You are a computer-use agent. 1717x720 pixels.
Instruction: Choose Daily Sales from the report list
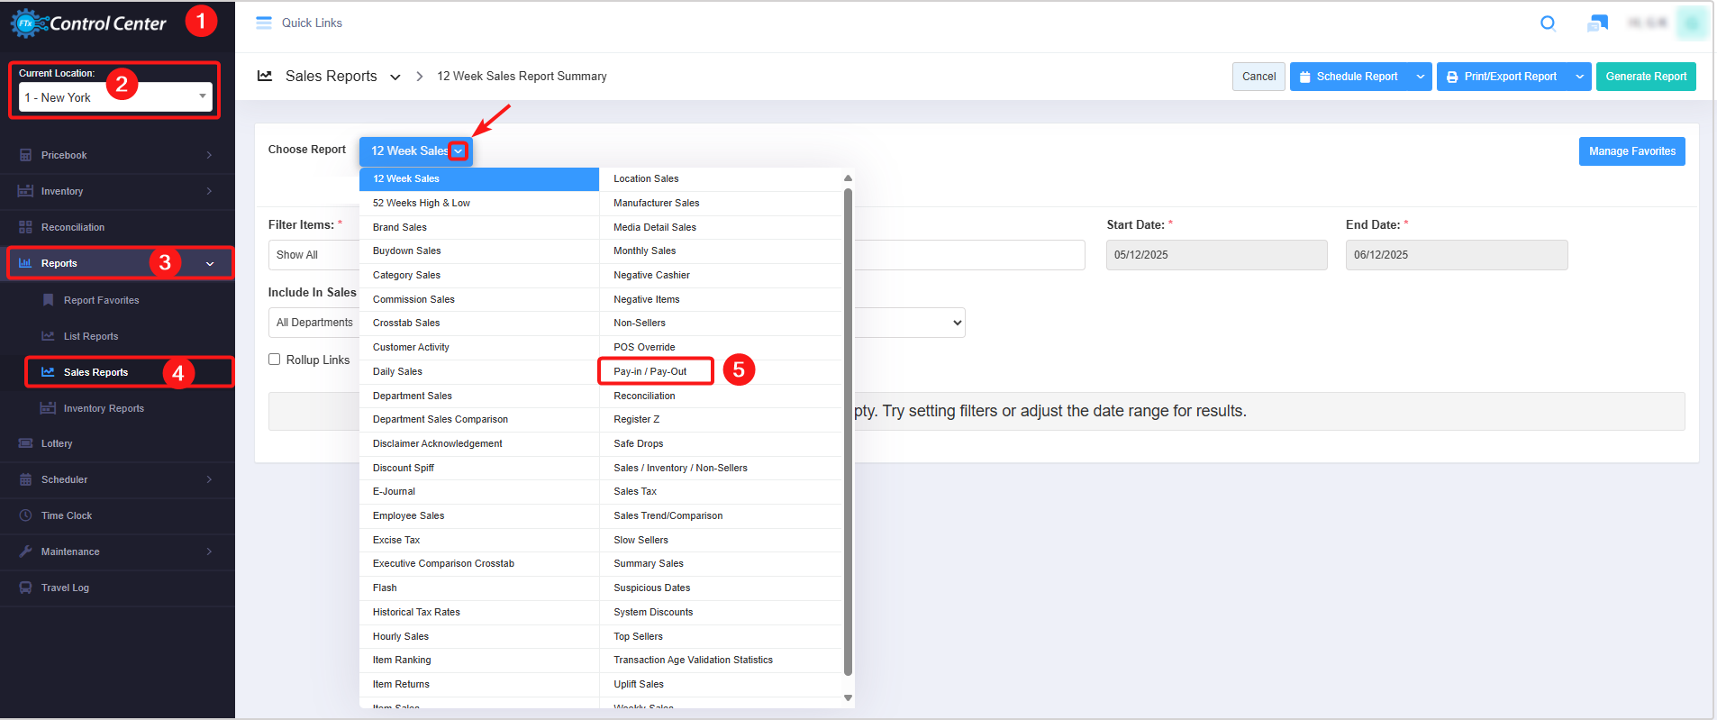tap(397, 371)
